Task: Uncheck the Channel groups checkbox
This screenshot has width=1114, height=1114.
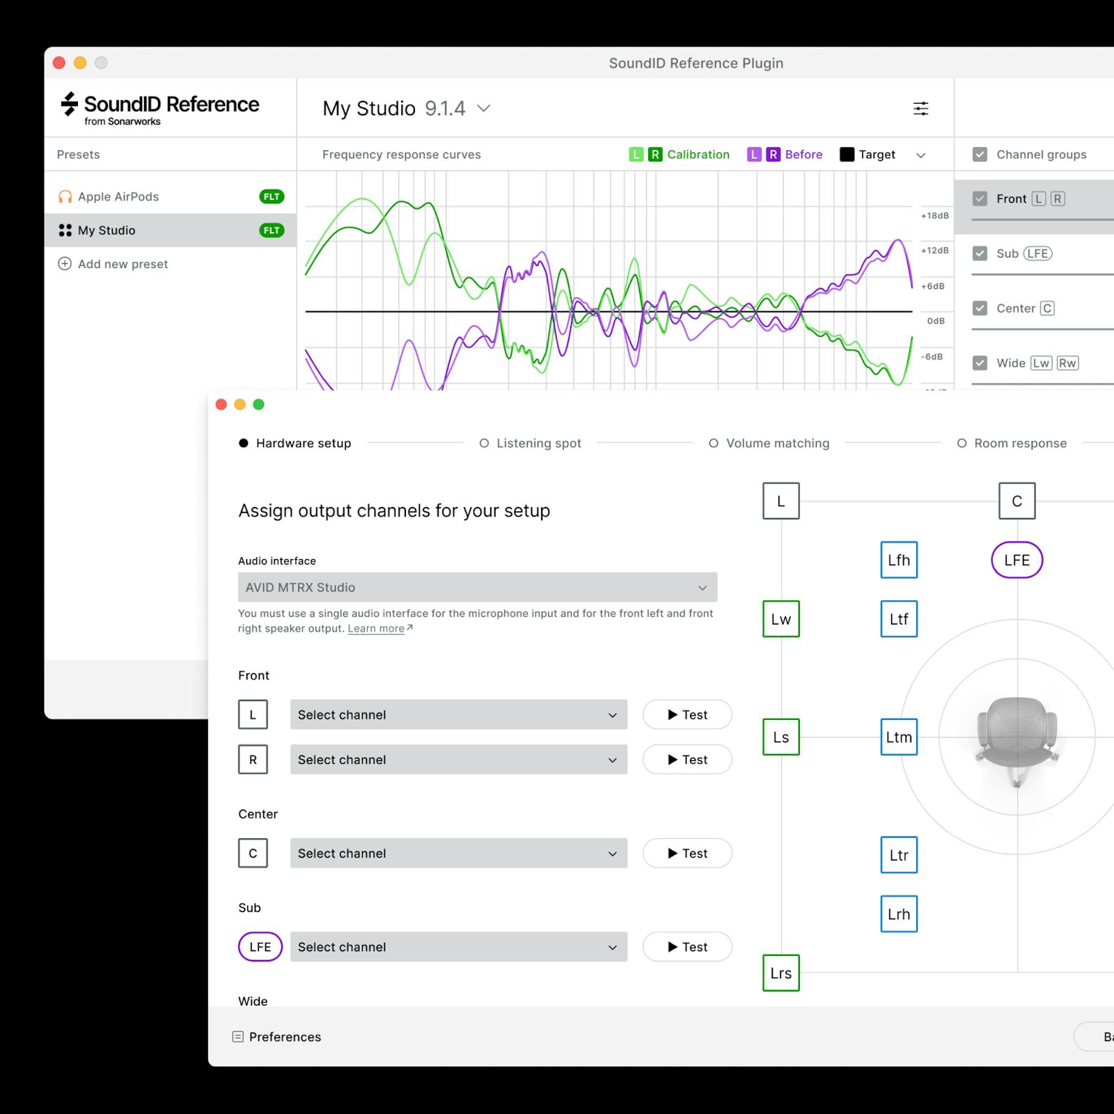Action: coord(980,155)
